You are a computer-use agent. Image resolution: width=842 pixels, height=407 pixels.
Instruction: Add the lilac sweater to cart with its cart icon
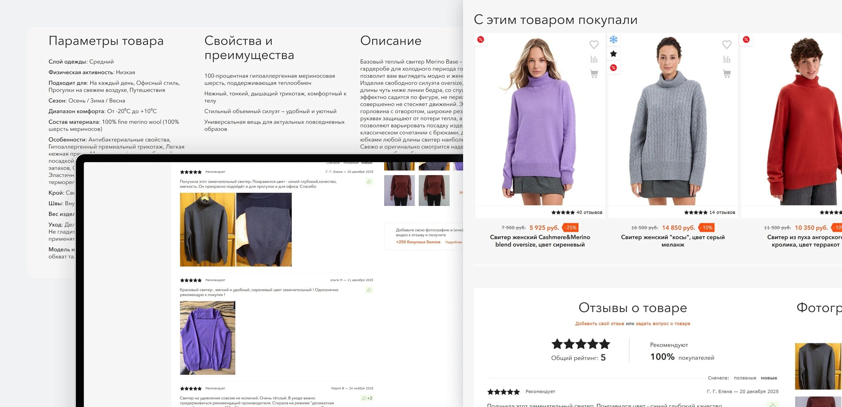click(594, 74)
